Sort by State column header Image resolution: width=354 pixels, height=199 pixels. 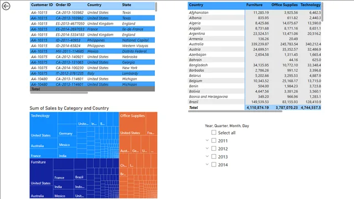127,5
